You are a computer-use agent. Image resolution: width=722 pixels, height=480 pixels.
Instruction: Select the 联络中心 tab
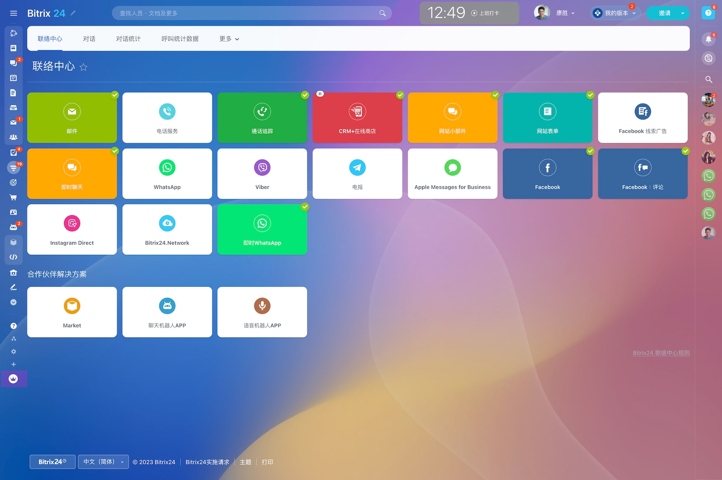click(50, 39)
